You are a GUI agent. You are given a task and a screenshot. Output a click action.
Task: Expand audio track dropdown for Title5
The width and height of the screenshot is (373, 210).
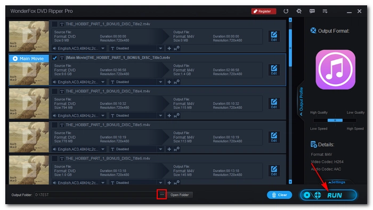click(103, 149)
